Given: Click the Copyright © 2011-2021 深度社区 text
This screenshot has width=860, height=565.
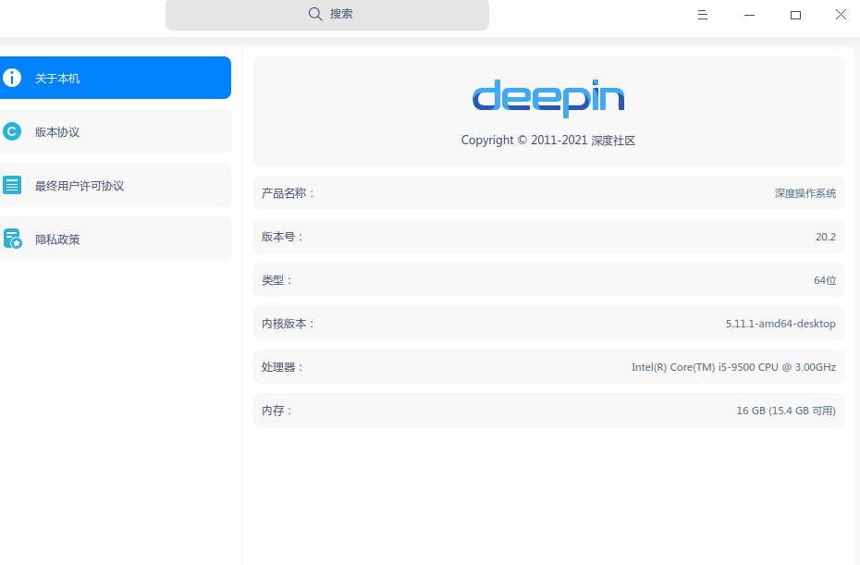Looking at the screenshot, I should (548, 141).
